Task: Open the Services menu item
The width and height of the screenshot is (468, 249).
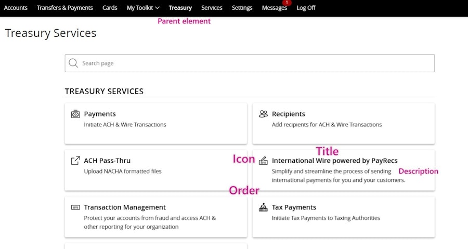Action: pos(212,8)
